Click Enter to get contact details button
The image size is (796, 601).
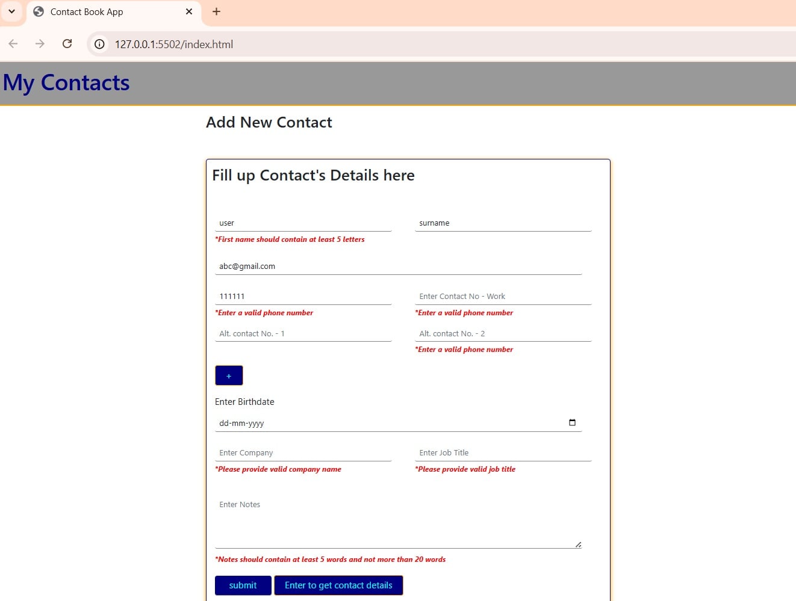click(338, 585)
